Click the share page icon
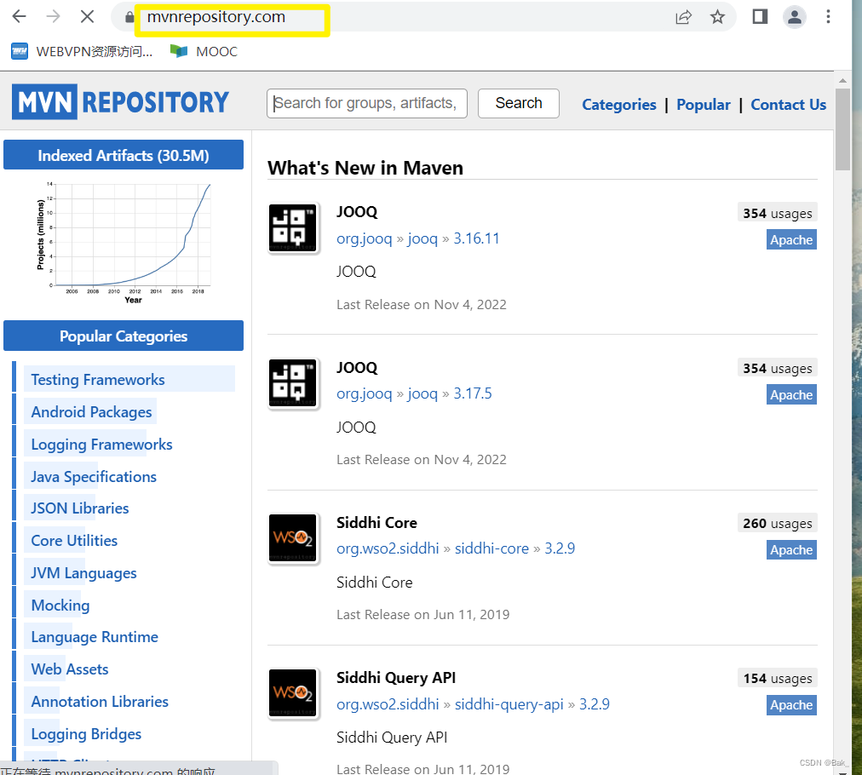Viewport: 862px width, 775px height. [683, 17]
